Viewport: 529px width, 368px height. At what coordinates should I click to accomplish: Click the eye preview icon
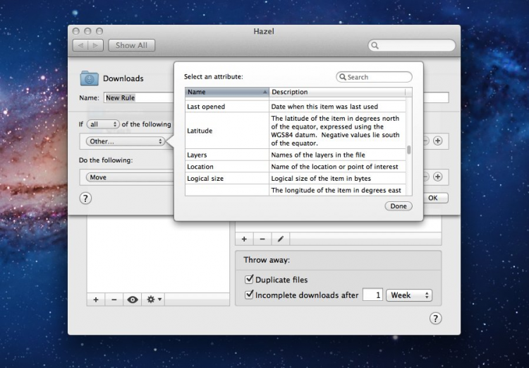tap(133, 299)
